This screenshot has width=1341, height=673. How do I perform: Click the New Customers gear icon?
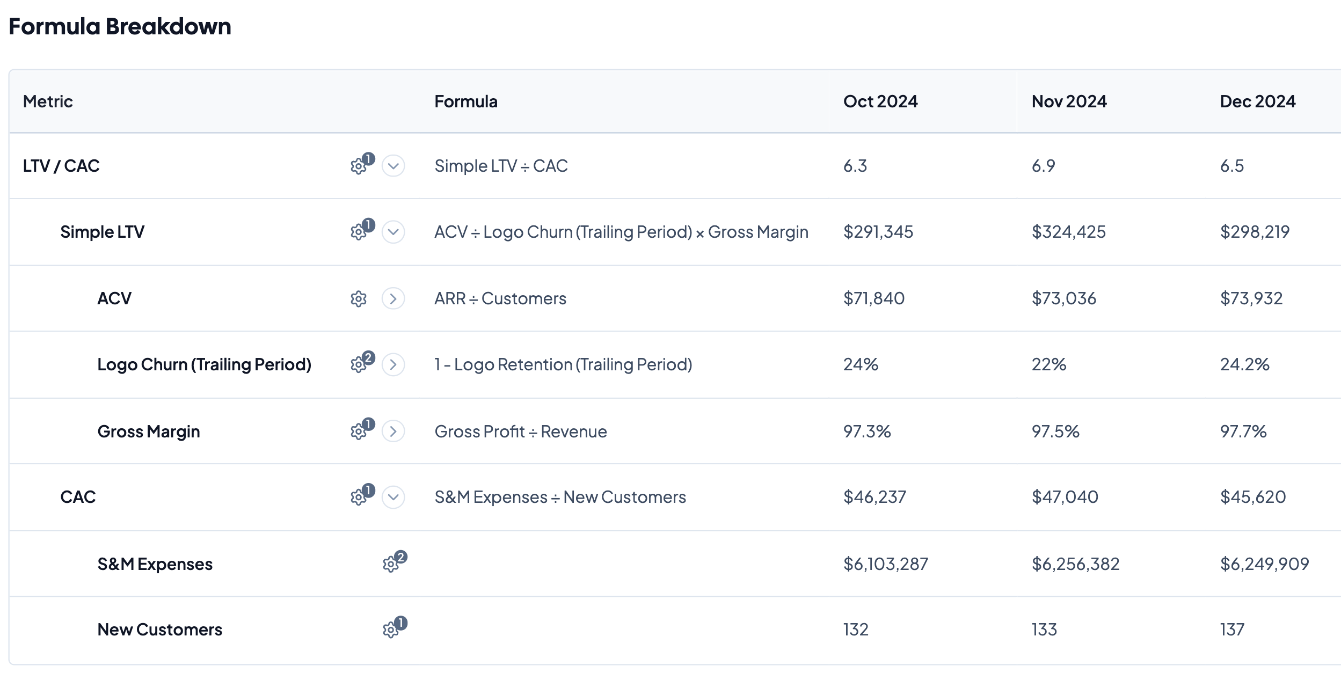coord(391,630)
